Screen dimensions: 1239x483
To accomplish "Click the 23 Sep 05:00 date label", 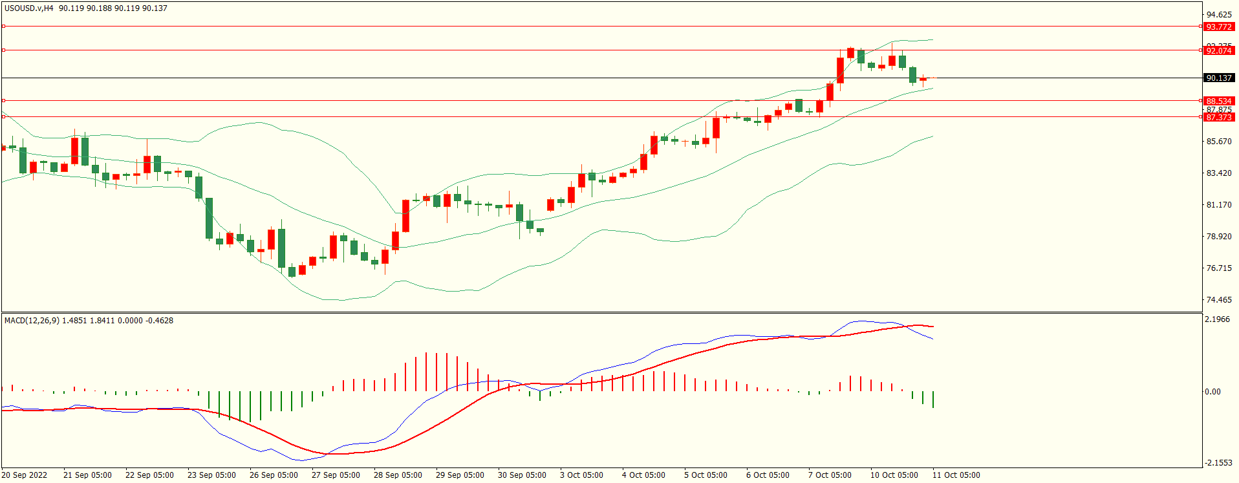I will pyautogui.click(x=211, y=475).
